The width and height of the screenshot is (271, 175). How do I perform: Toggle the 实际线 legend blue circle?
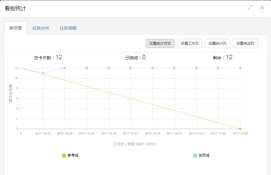pyautogui.click(x=195, y=156)
